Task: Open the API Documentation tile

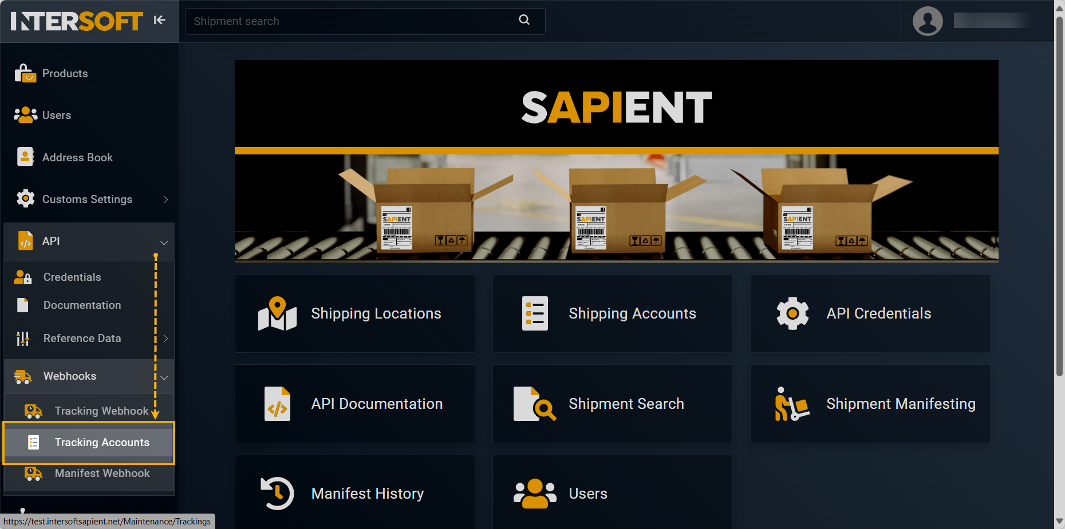Action: 355,404
